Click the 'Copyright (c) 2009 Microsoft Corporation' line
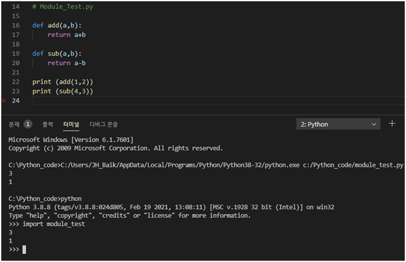The width and height of the screenshot is (406, 262). [115, 148]
